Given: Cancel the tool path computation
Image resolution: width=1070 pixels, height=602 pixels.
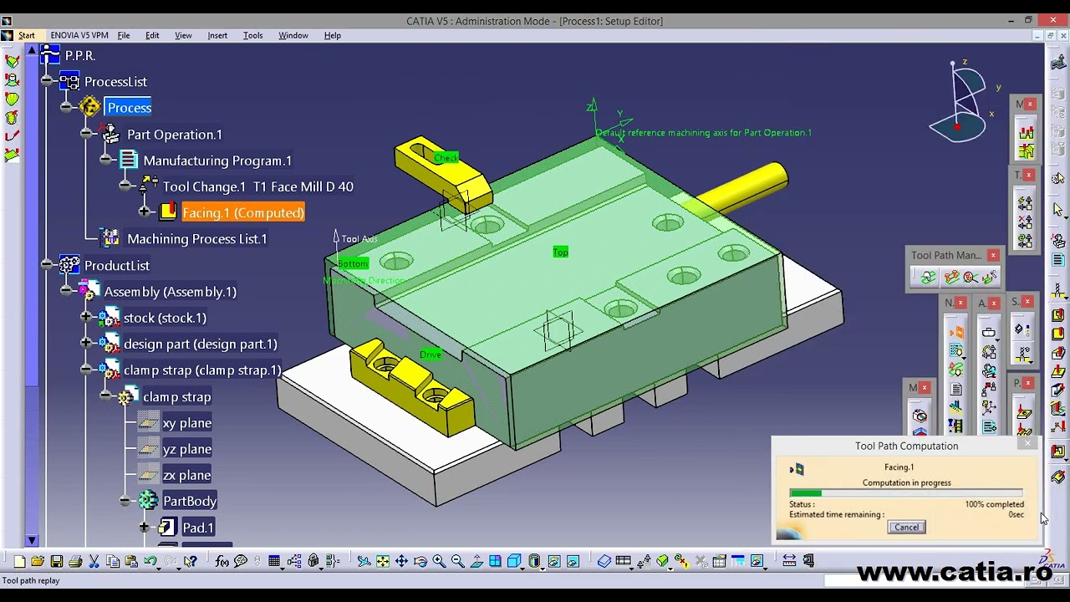Looking at the screenshot, I should pyautogui.click(x=906, y=528).
